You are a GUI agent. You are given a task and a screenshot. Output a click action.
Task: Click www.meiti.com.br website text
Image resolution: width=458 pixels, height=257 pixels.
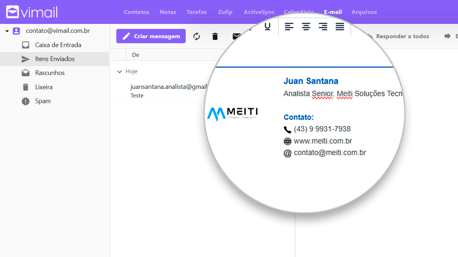323,141
